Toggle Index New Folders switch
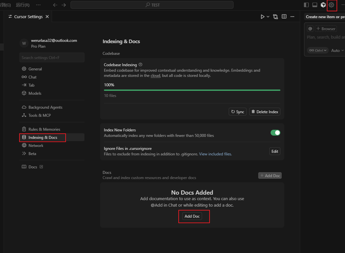The width and height of the screenshot is (345, 253). [275, 133]
